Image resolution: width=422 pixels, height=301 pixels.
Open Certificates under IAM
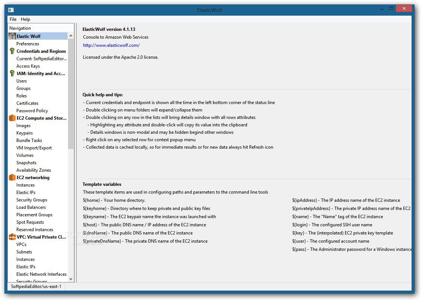point(27,103)
